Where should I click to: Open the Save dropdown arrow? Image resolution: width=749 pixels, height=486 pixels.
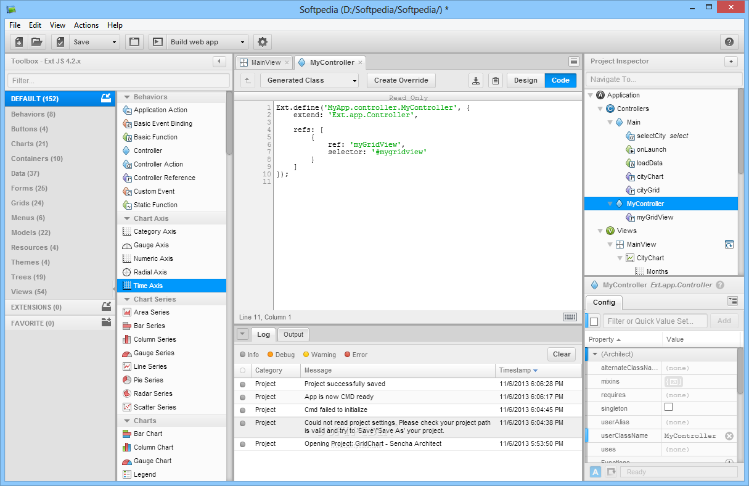[114, 43]
